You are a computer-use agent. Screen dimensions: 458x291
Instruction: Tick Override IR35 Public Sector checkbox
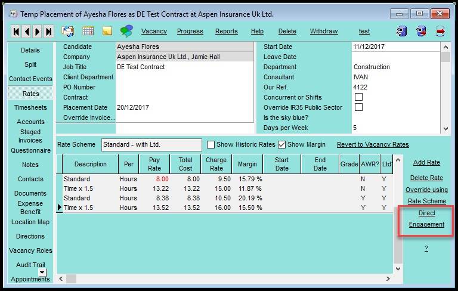click(358, 107)
